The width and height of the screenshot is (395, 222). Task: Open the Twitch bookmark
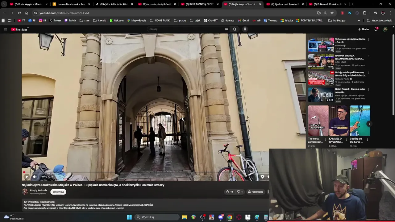[70, 21]
